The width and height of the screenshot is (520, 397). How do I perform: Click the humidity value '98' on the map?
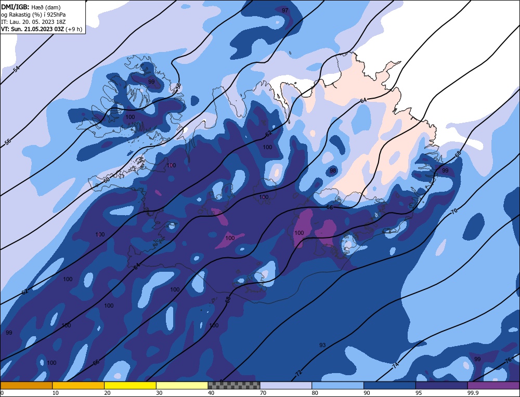[x=333, y=170]
